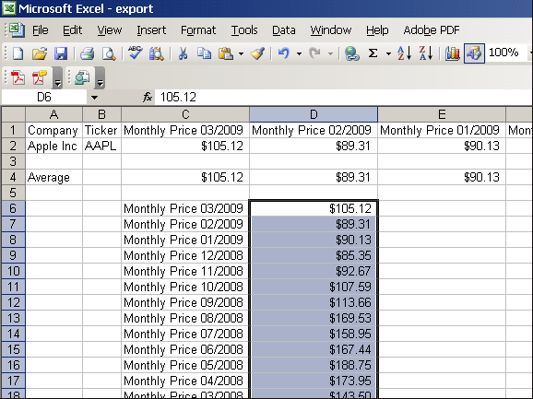
Task: Click the web conferencing icon in second toolbar
Action: [81, 77]
